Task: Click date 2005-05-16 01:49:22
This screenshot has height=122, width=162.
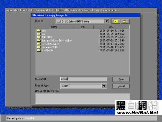Action: coord(112,47)
